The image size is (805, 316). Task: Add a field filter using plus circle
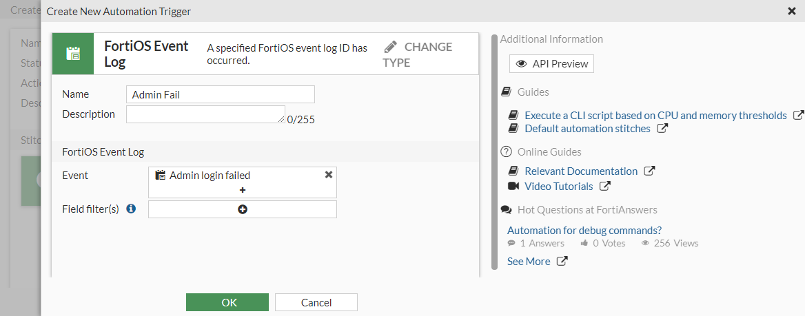pyautogui.click(x=243, y=209)
